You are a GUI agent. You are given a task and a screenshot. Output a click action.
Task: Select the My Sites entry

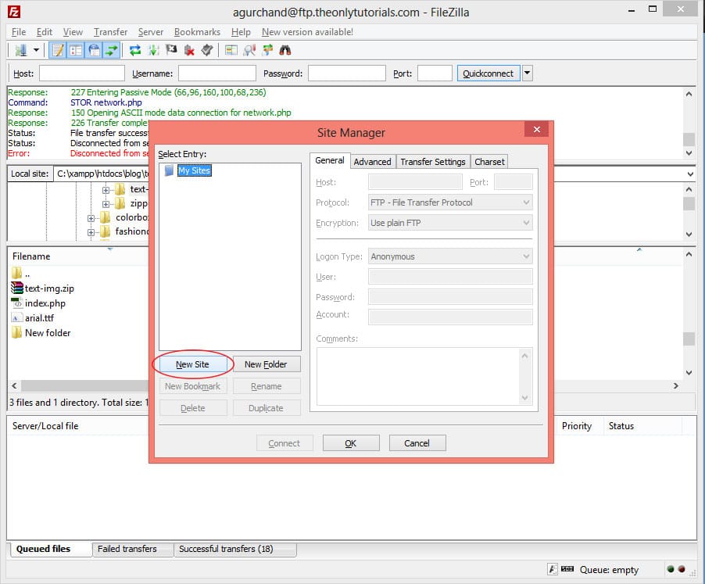click(194, 170)
